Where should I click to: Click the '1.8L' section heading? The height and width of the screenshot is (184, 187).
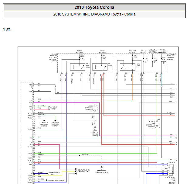(7, 30)
